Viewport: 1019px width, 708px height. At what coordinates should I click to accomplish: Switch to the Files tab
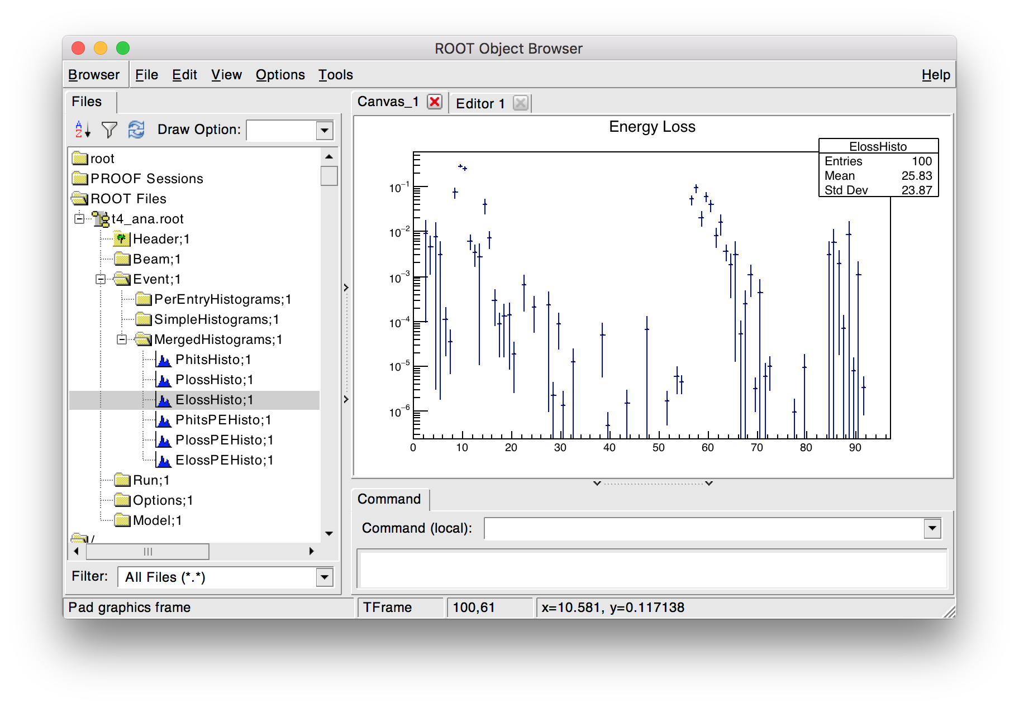[x=91, y=102]
